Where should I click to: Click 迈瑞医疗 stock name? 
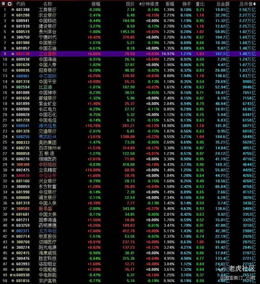coord(47,242)
